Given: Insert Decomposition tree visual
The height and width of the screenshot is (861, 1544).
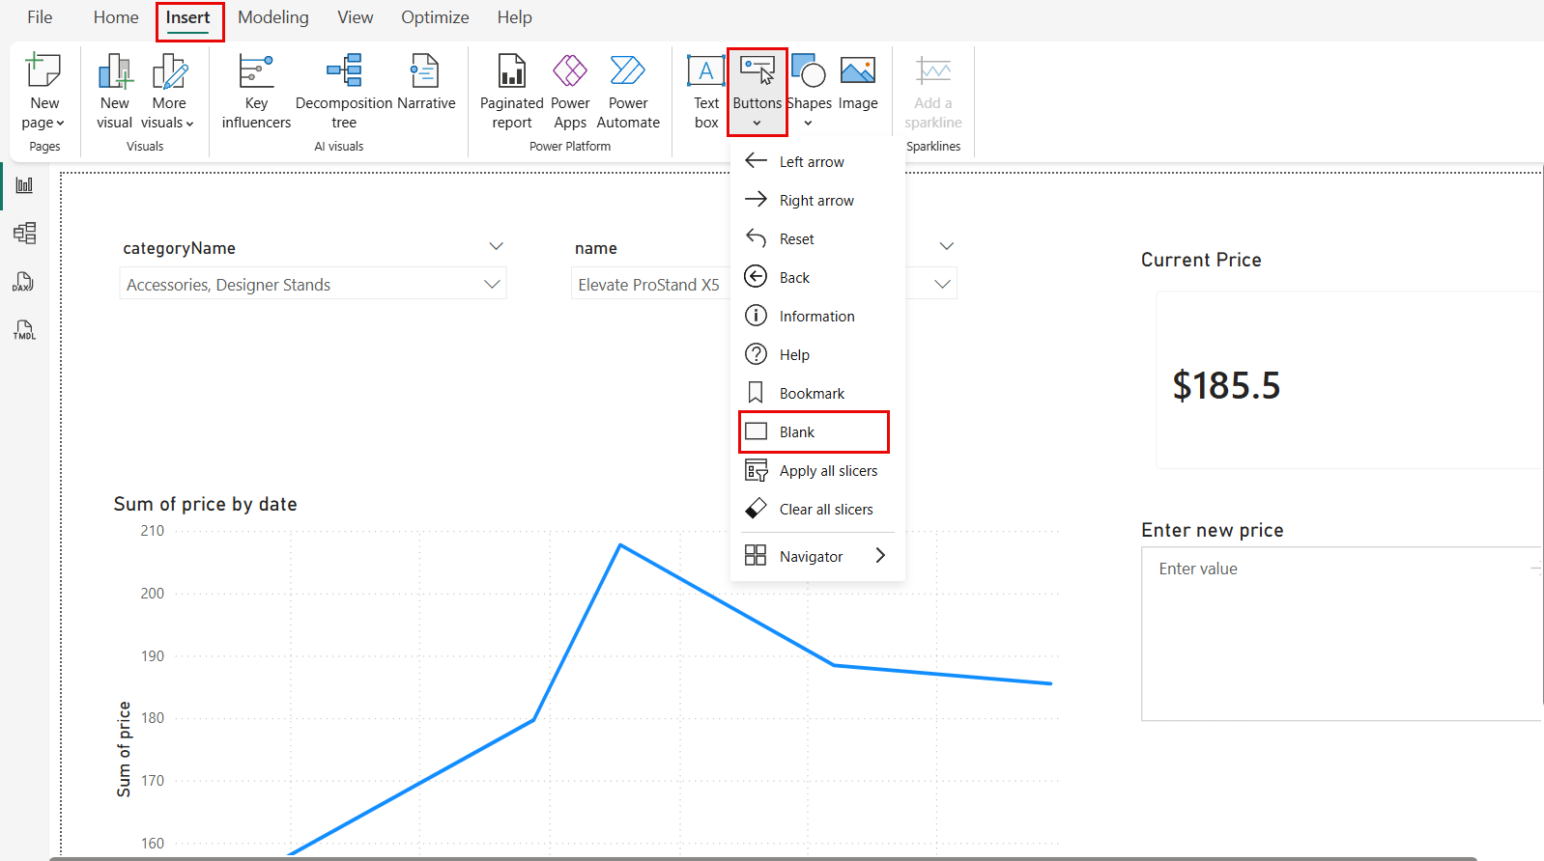Looking at the screenshot, I should click(344, 92).
